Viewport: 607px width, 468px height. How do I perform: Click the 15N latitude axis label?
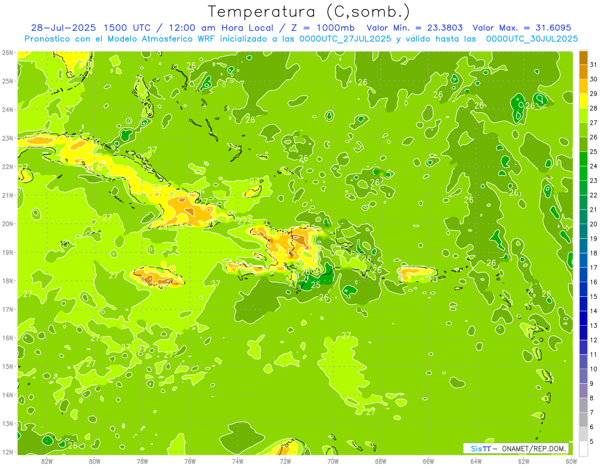(7, 367)
